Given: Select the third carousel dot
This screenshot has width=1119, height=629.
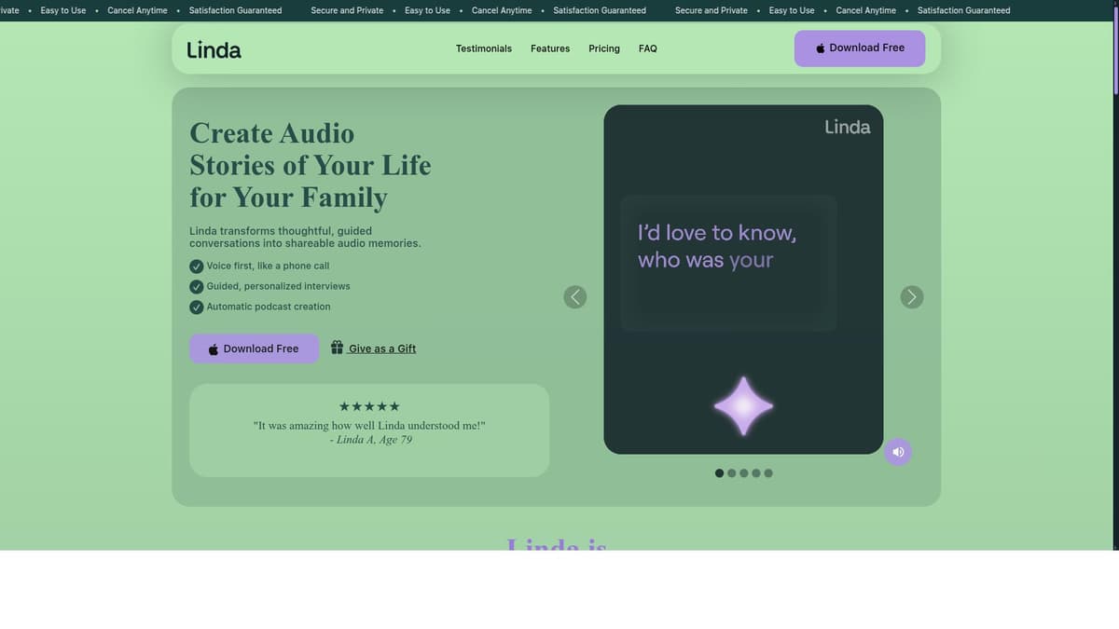Looking at the screenshot, I should point(744,473).
